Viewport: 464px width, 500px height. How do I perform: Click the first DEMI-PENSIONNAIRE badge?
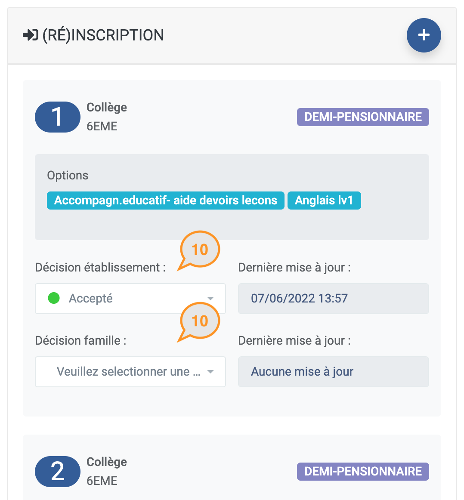pyautogui.click(x=363, y=117)
